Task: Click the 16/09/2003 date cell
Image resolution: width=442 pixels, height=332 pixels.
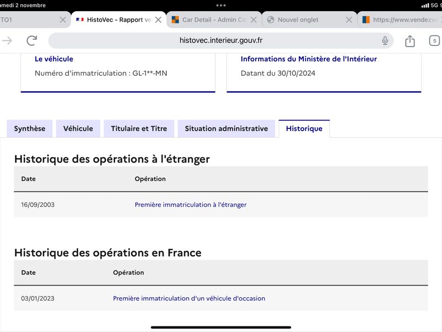Action: [x=38, y=205]
